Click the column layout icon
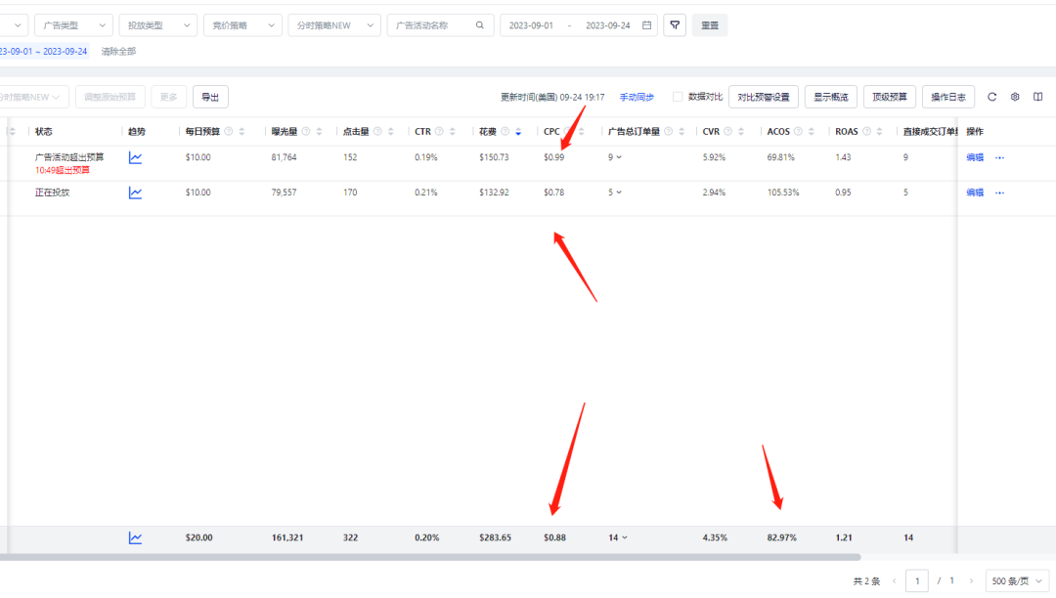This screenshot has width=1056, height=598. pos(1038,97)
